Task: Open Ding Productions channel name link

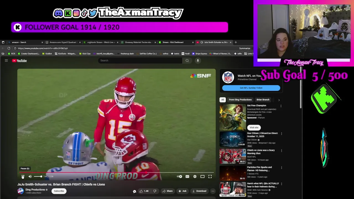Action: pyautogui.click(x=35, y=190)
